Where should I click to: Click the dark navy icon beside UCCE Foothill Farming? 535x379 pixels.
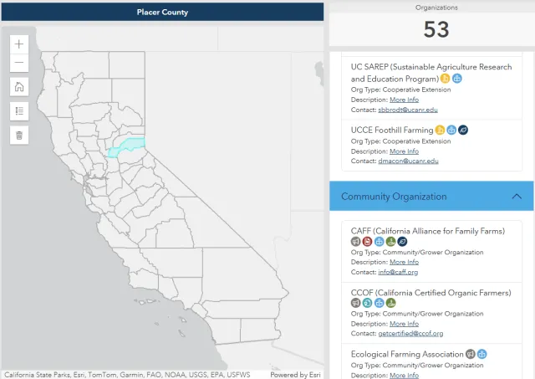pyautogui.click(x=463, y=131)
